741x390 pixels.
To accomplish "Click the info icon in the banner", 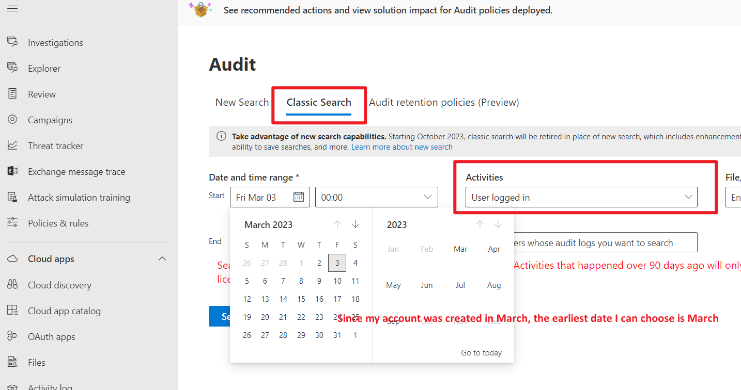I will pos(221,136).
